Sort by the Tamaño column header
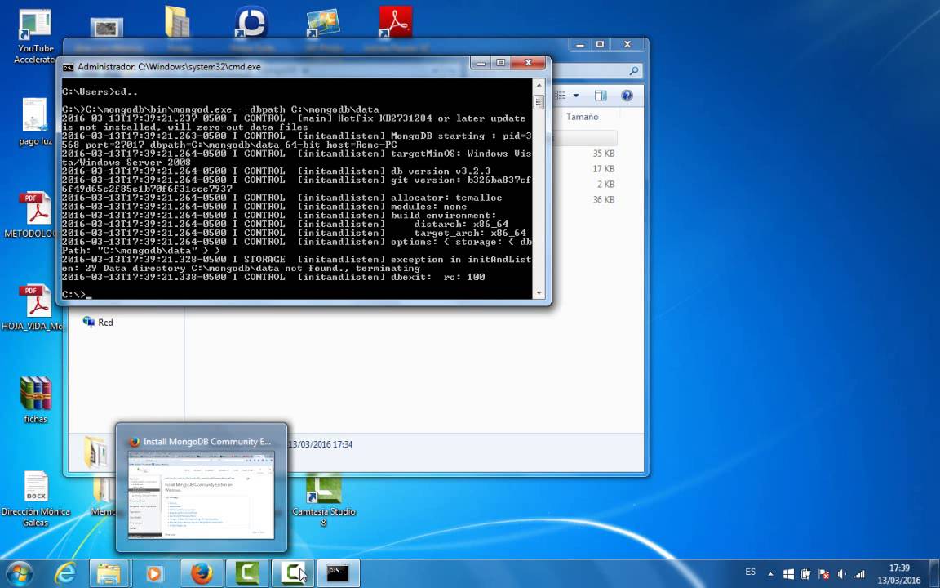This screenshot has width=940, height=588. 582,117
